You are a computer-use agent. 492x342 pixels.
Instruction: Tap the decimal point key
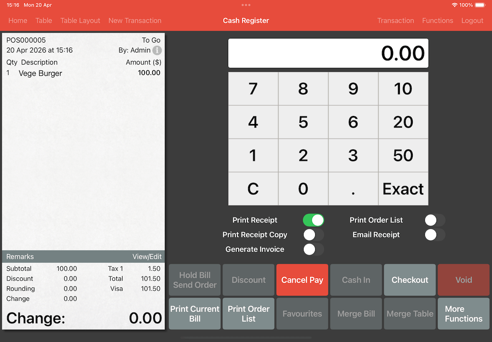353,189
